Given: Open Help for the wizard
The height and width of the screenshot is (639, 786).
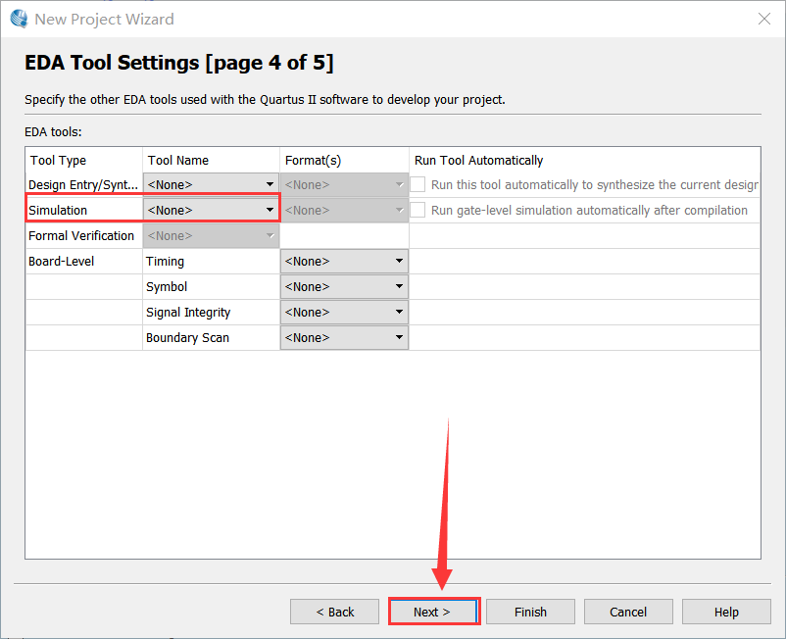Looking at the screenshot, I should 726,612.
